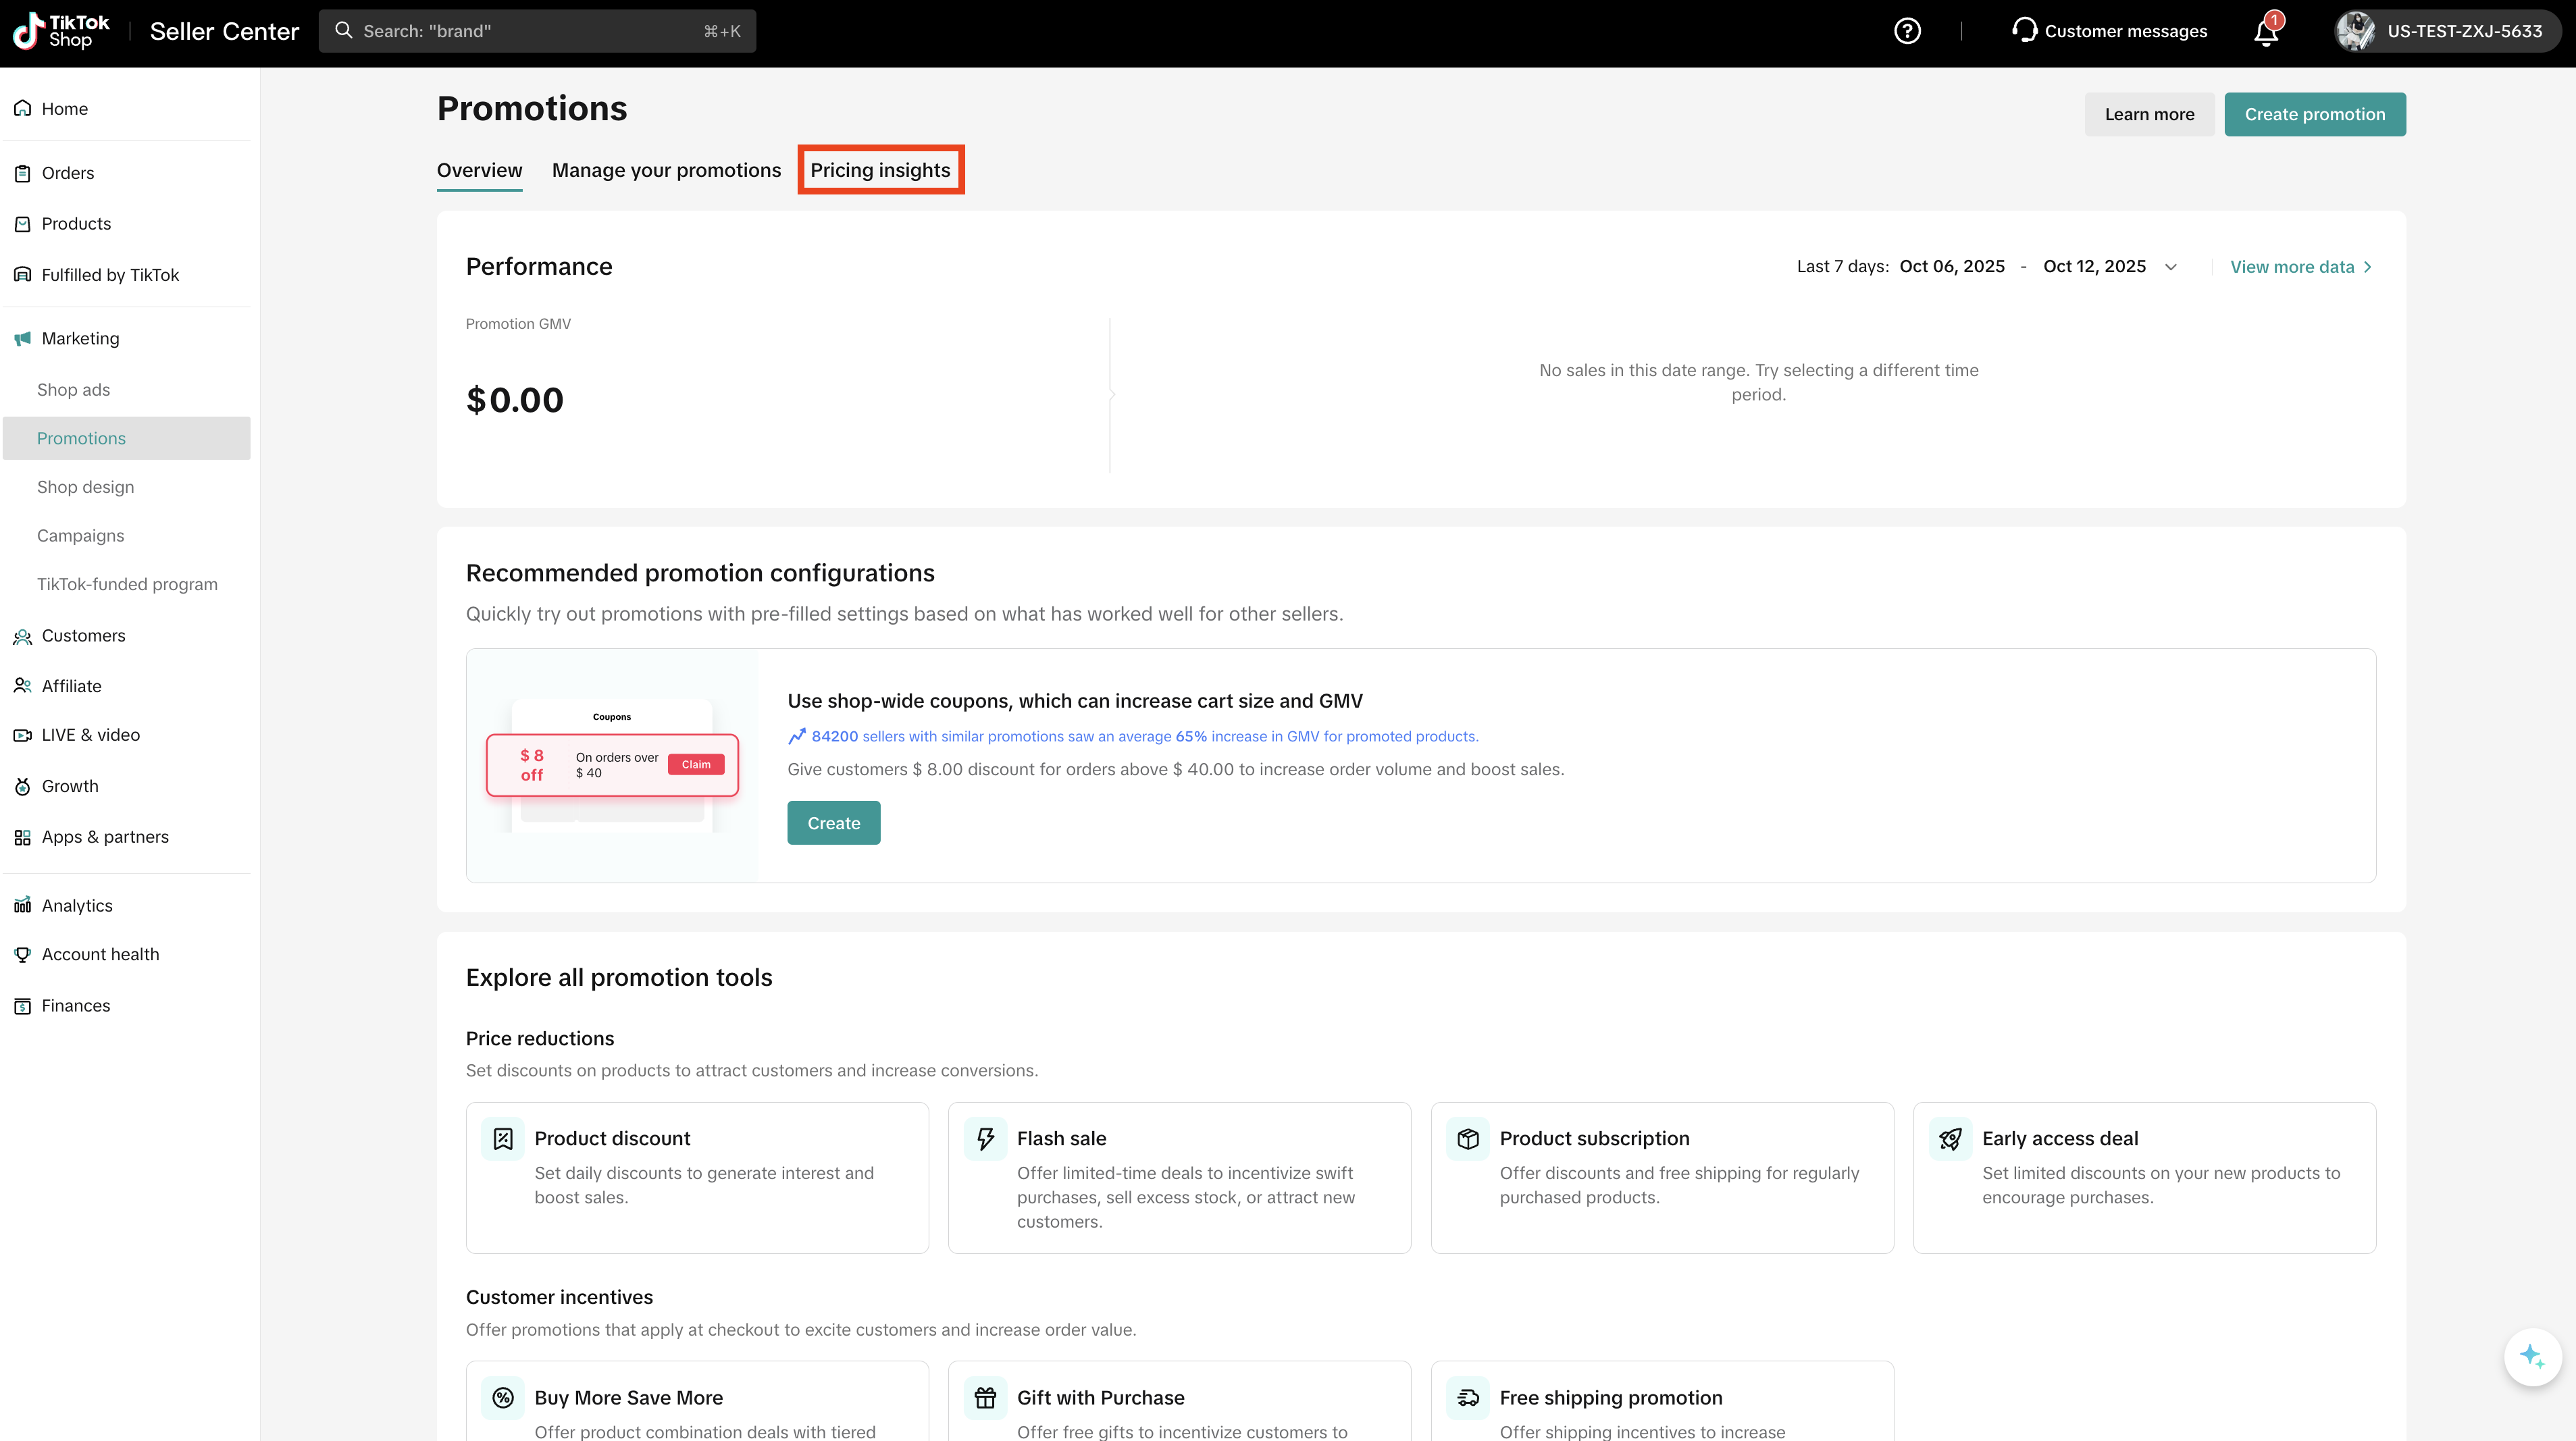Click the View more data link

tap(2300, 267)
